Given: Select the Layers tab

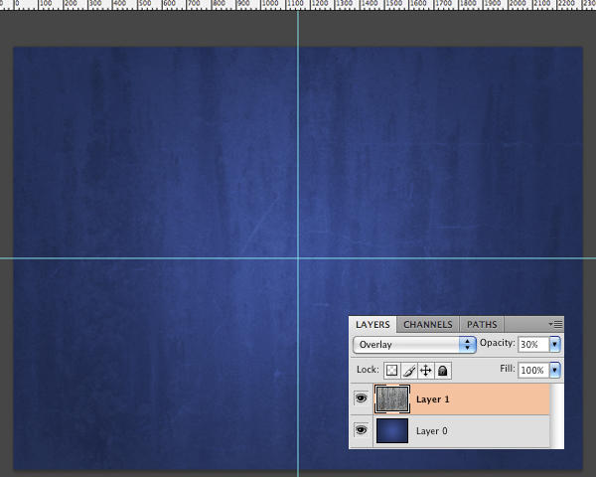Looking at the screenshot, I should [373, 324].
